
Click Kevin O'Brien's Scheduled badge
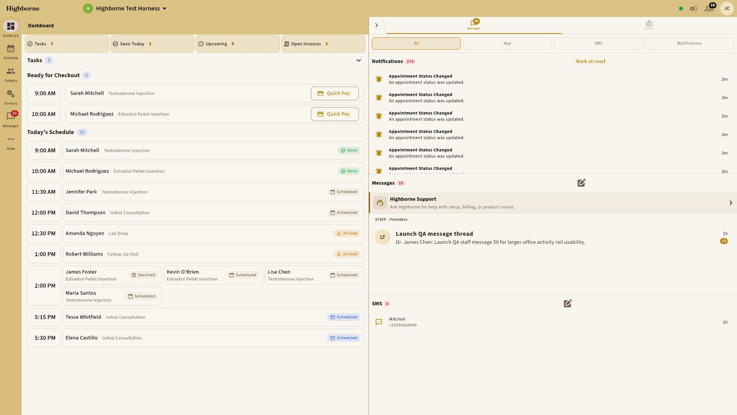pyautogui.click(x=243, y=275)
